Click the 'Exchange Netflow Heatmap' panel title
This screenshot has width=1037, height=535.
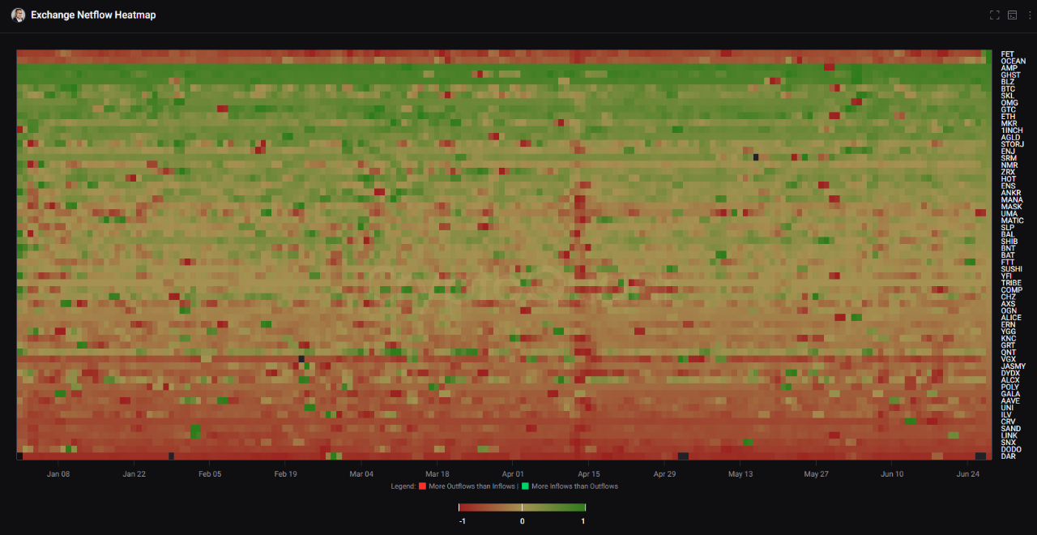94,15
